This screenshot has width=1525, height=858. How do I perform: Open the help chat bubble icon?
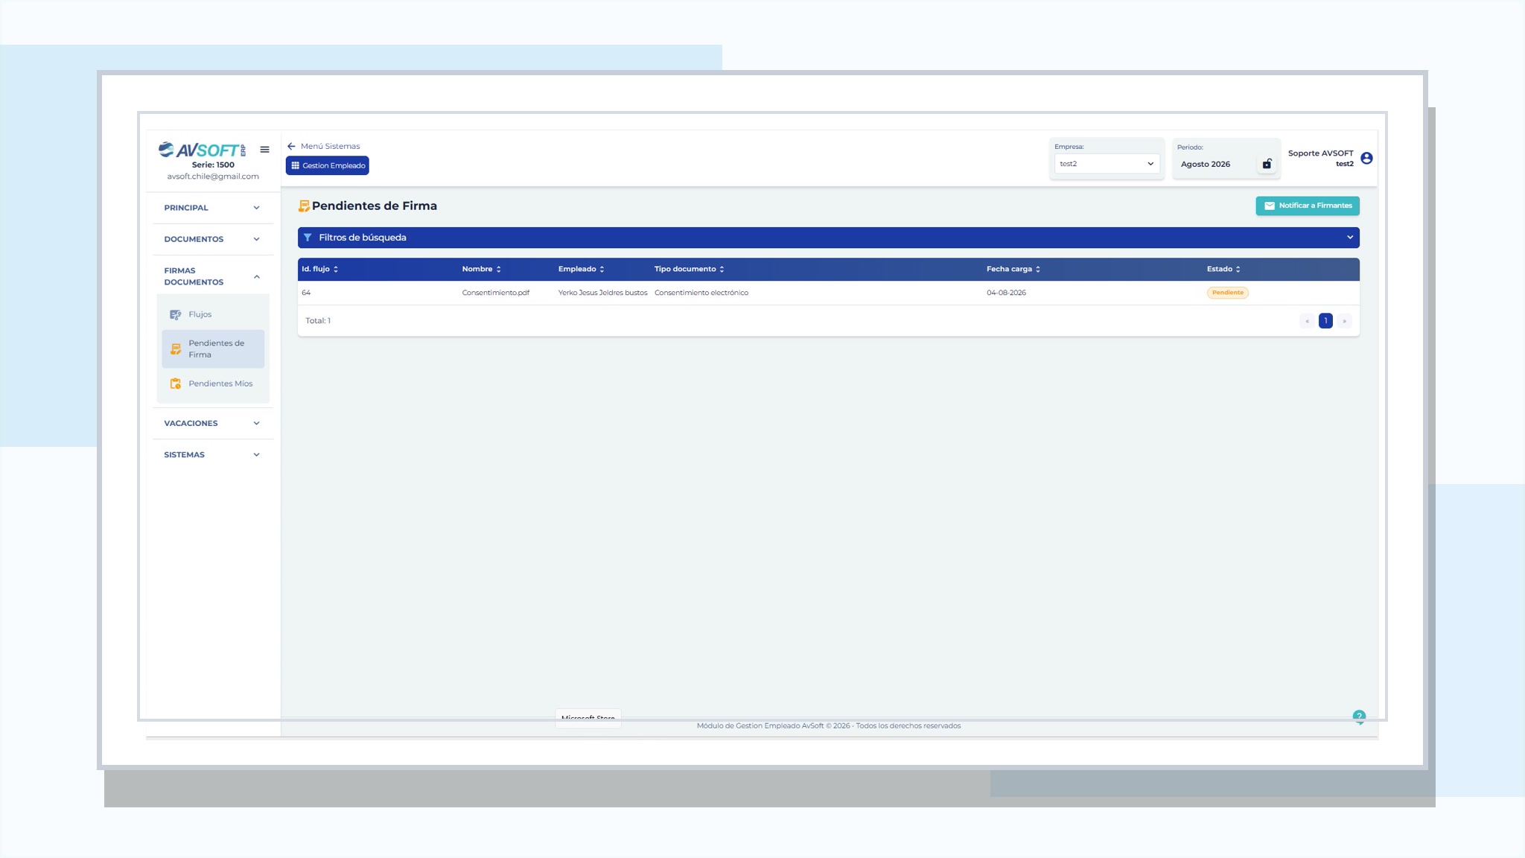click(1359, 717)
